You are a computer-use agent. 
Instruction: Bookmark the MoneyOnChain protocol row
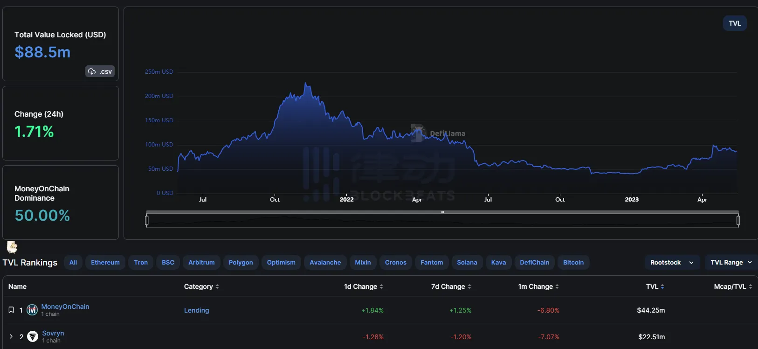click(x=11, y=310)
